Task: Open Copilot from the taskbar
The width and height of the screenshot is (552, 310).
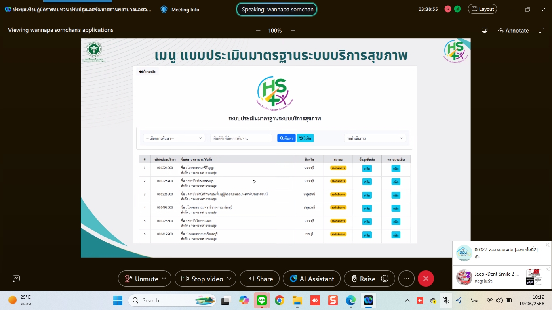Action: click(x=244, y=300)
